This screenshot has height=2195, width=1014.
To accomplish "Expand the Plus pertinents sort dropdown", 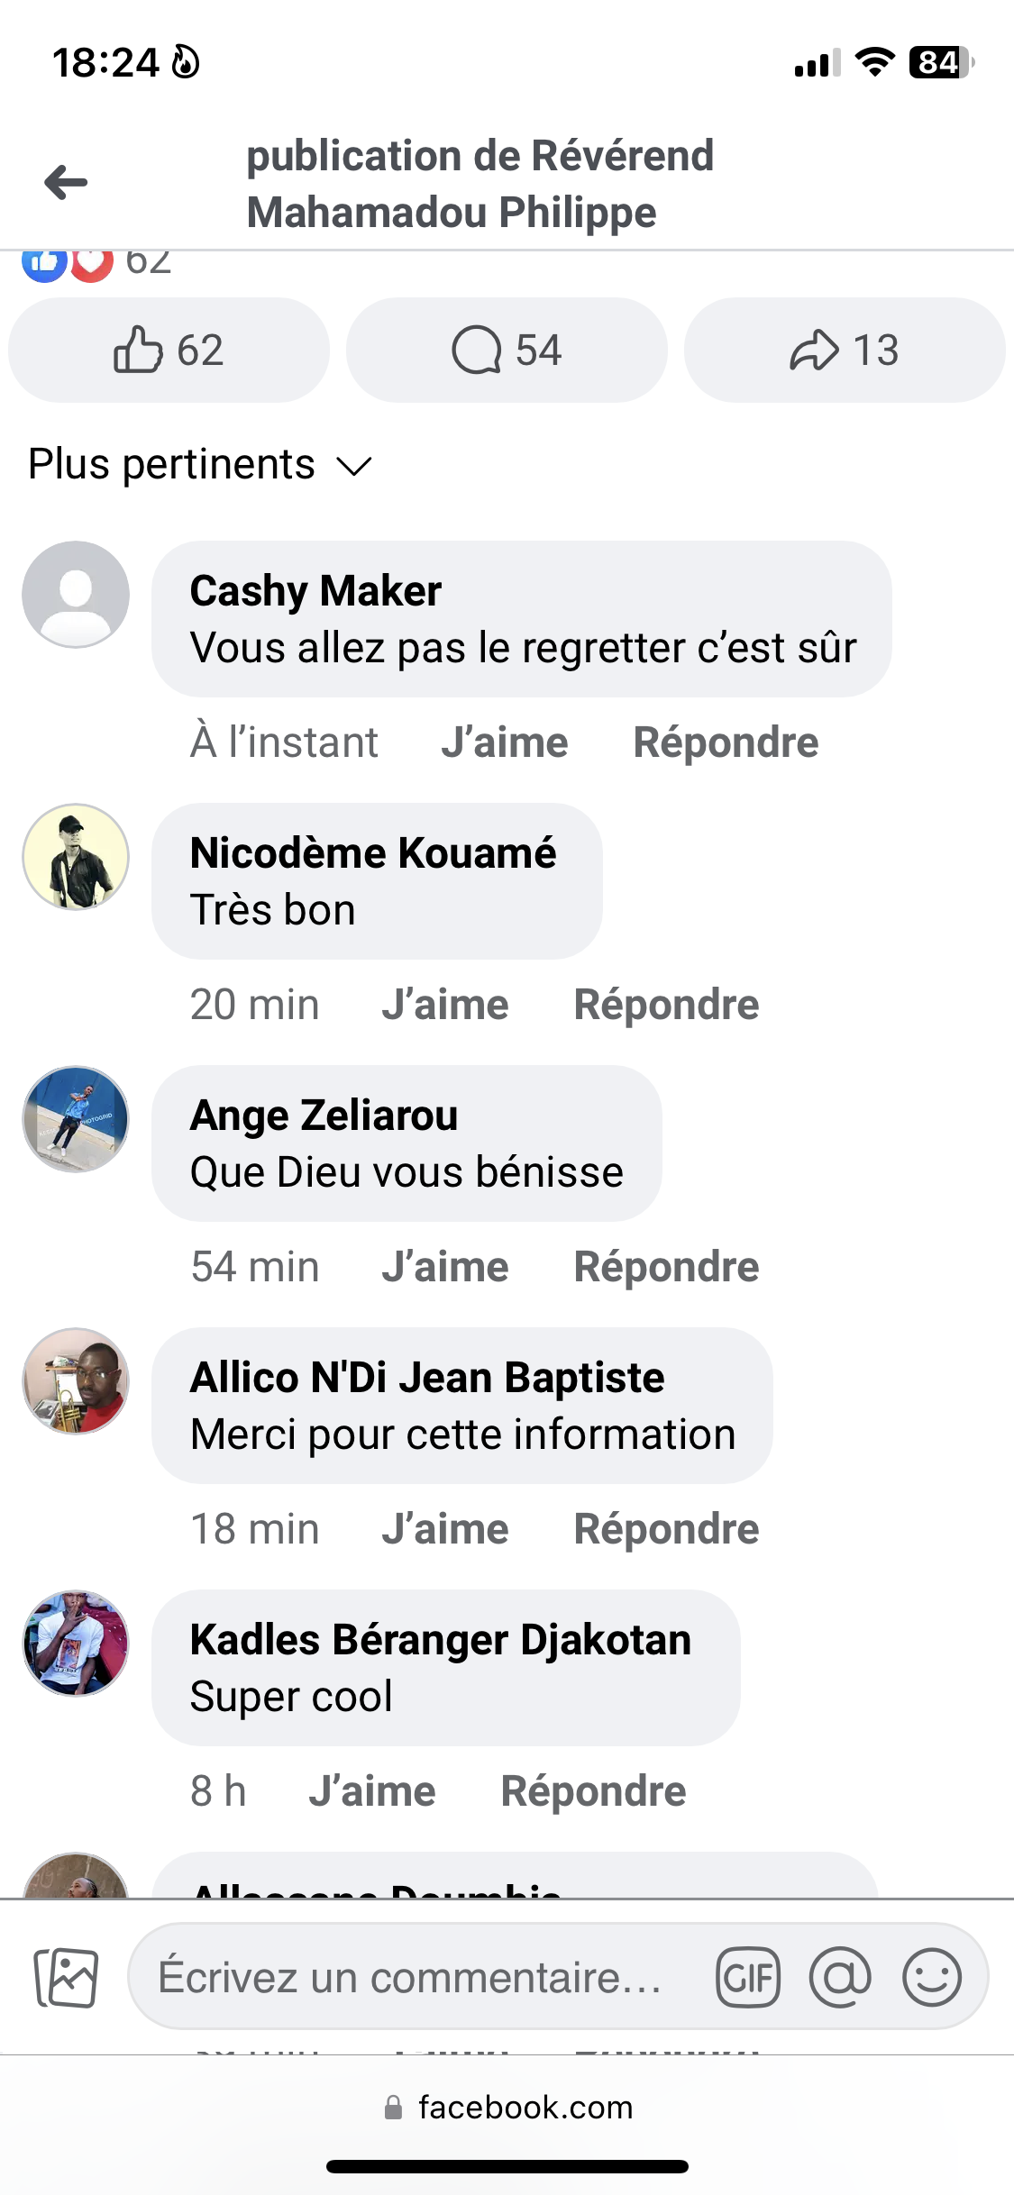I will tap(200, 465).
